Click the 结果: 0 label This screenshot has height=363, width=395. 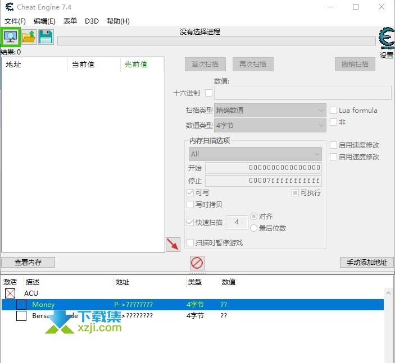11,52
